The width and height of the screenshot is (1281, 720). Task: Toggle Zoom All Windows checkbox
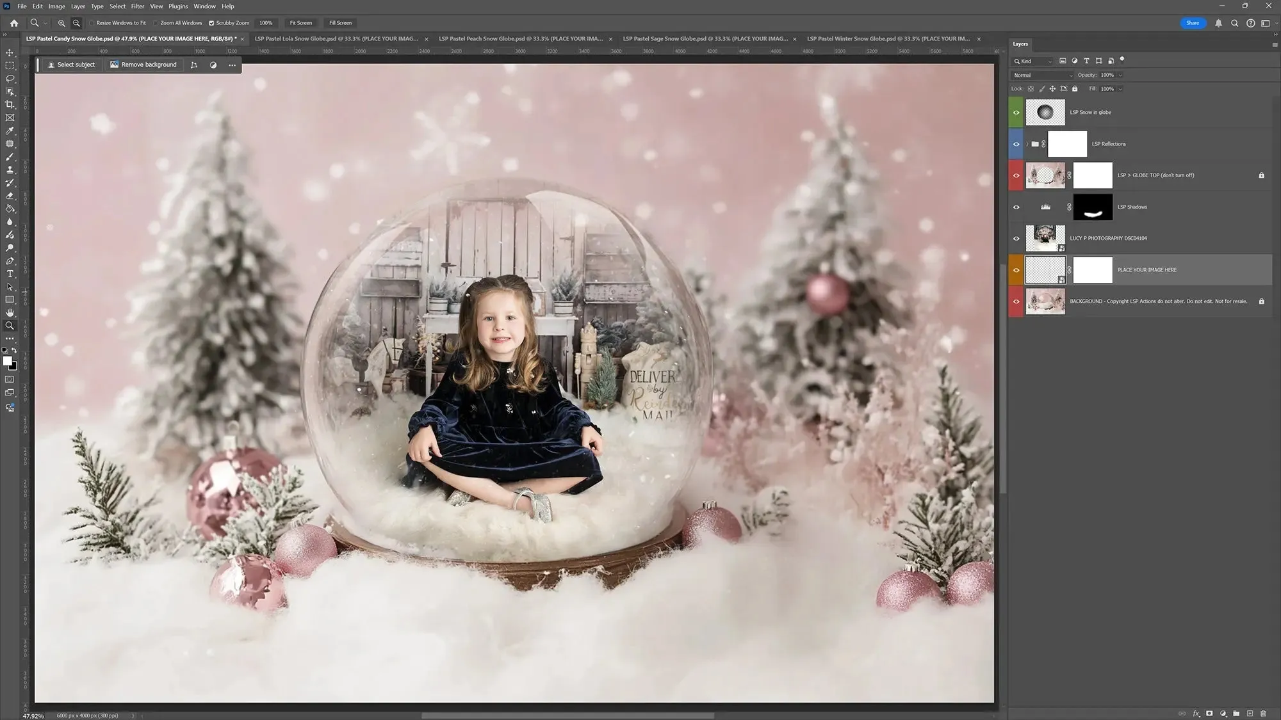point(156,23)
